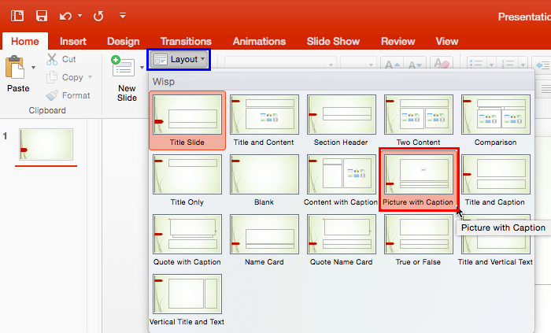Image resolution: width=551 pixels, height=333 pixels.
Task: Open the Undo history dropdown arrow
Action: pos(80,16)
